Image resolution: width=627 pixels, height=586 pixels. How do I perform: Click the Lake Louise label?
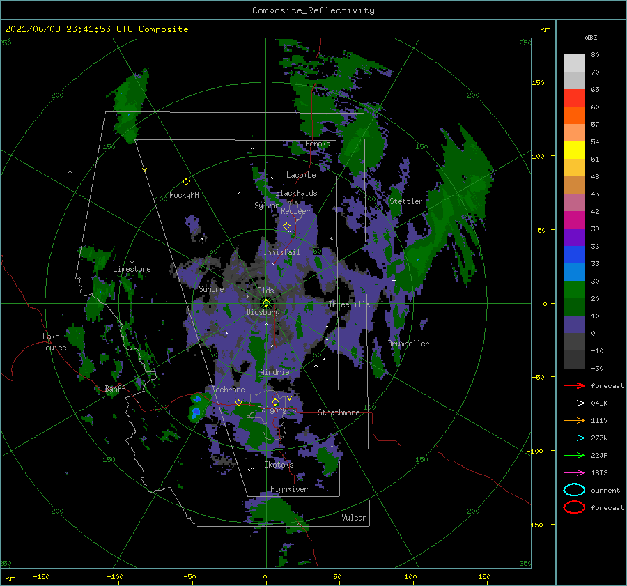pyautogui.click(x=54, y=342)
